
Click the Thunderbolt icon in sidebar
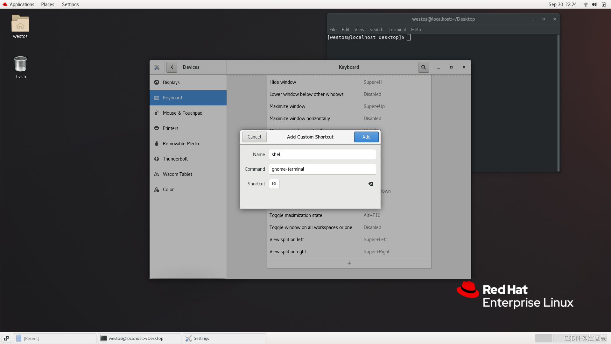(157, 159)
